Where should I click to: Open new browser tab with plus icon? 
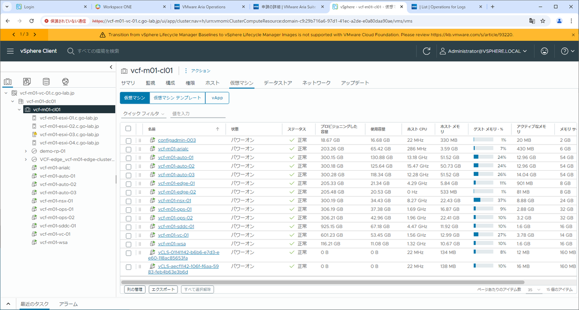pyautogui.click(x=493, y=7)
